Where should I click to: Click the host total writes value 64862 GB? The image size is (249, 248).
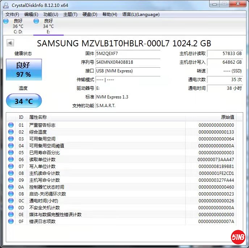(225, 62)
